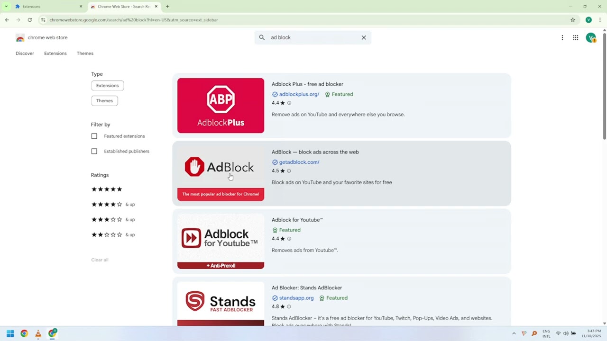The image size is (607, 341).
Task: Open the Themes section in store nav
Action: [x=85, y=54]
